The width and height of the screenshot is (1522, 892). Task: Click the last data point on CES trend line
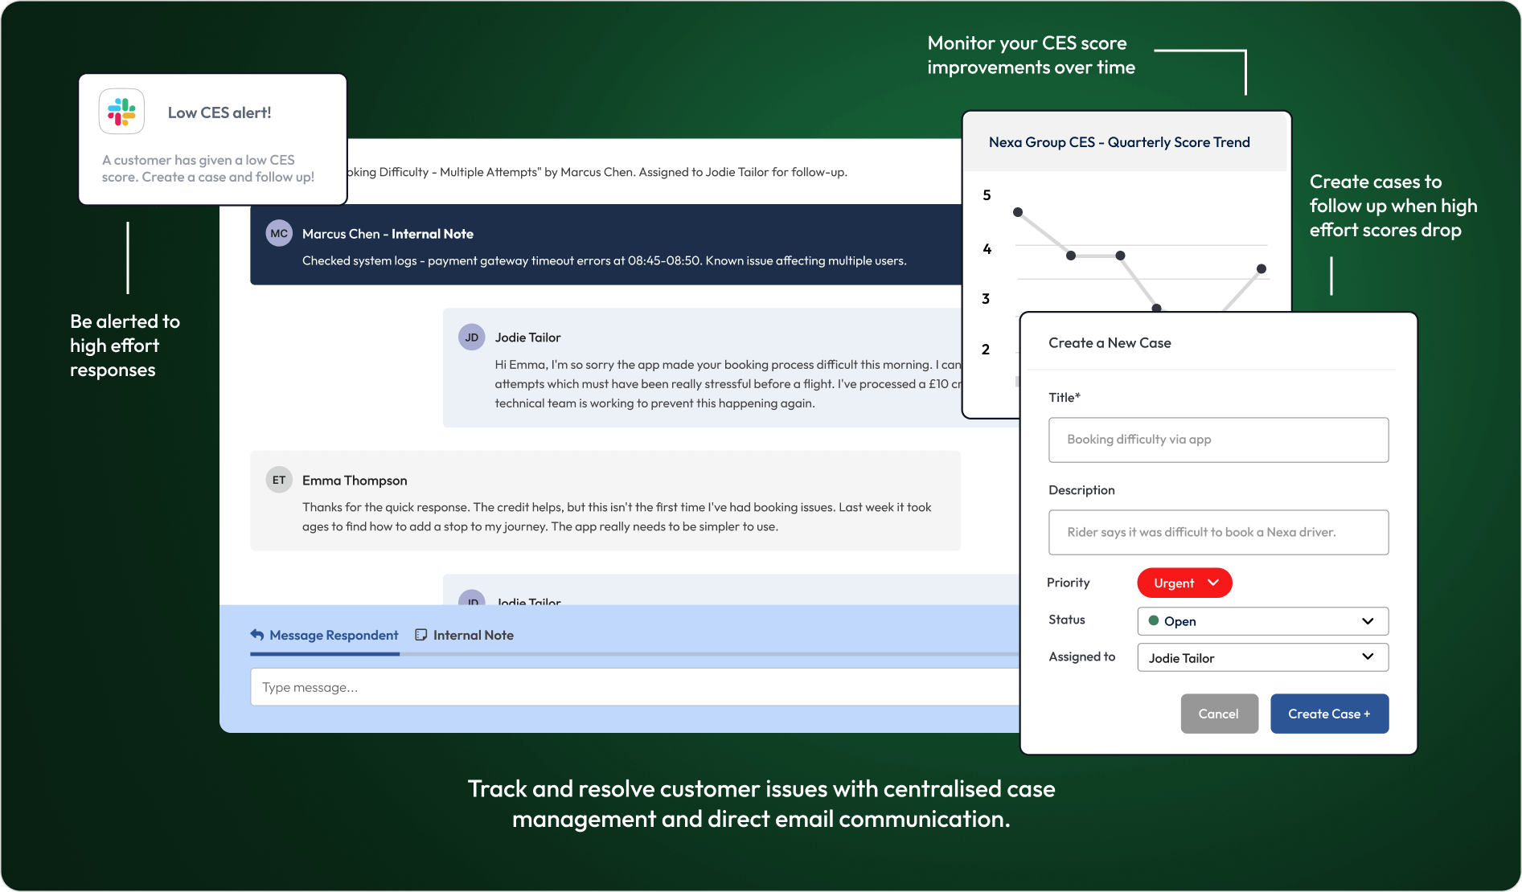[x=1261, y=269]
